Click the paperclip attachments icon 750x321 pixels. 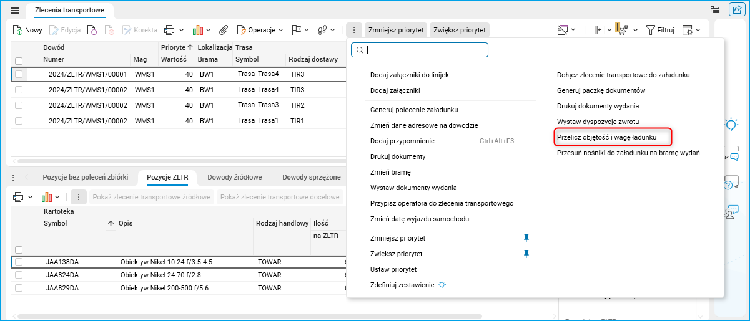(223, 30)
